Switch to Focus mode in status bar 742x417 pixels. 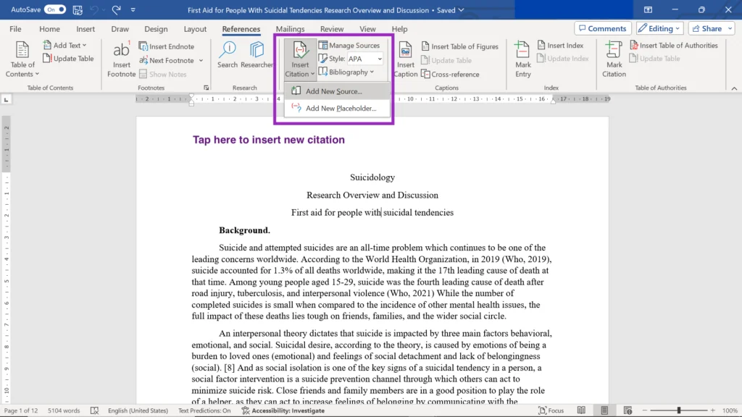(x=551, y=410)
